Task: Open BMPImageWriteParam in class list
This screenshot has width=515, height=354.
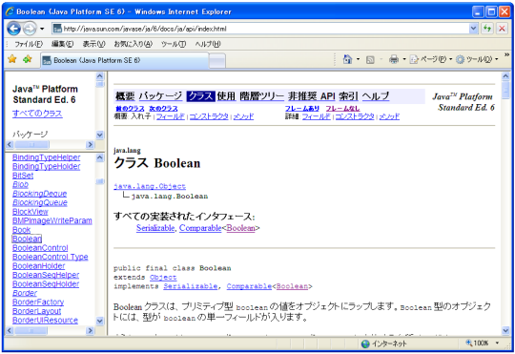Action: (x=52, y=220)
